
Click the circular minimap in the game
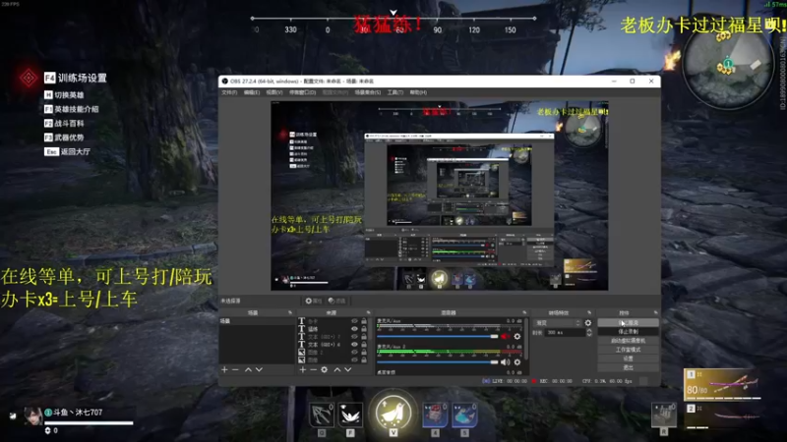pos(727,65)
